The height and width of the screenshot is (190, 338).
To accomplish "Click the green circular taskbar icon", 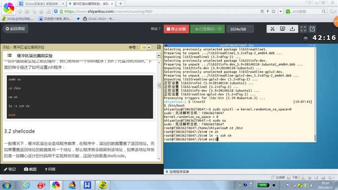I will 102,185.
